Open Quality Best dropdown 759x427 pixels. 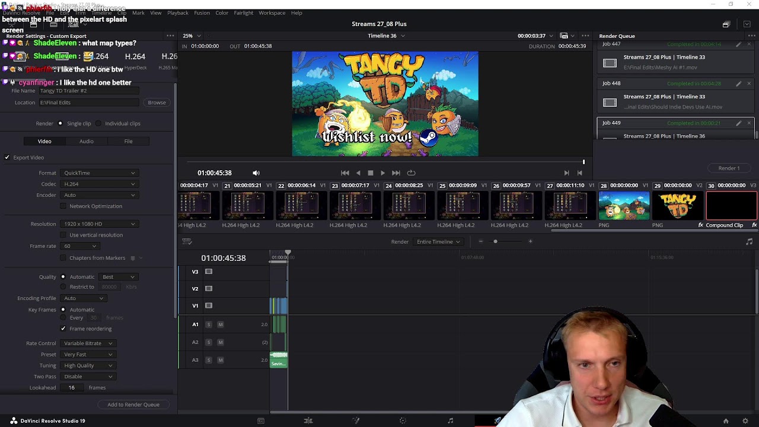[119, 277]
